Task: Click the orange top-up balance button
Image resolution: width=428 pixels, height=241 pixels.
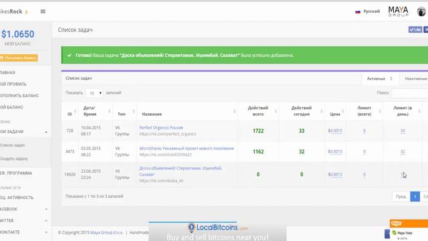Action: pos(19,58)
